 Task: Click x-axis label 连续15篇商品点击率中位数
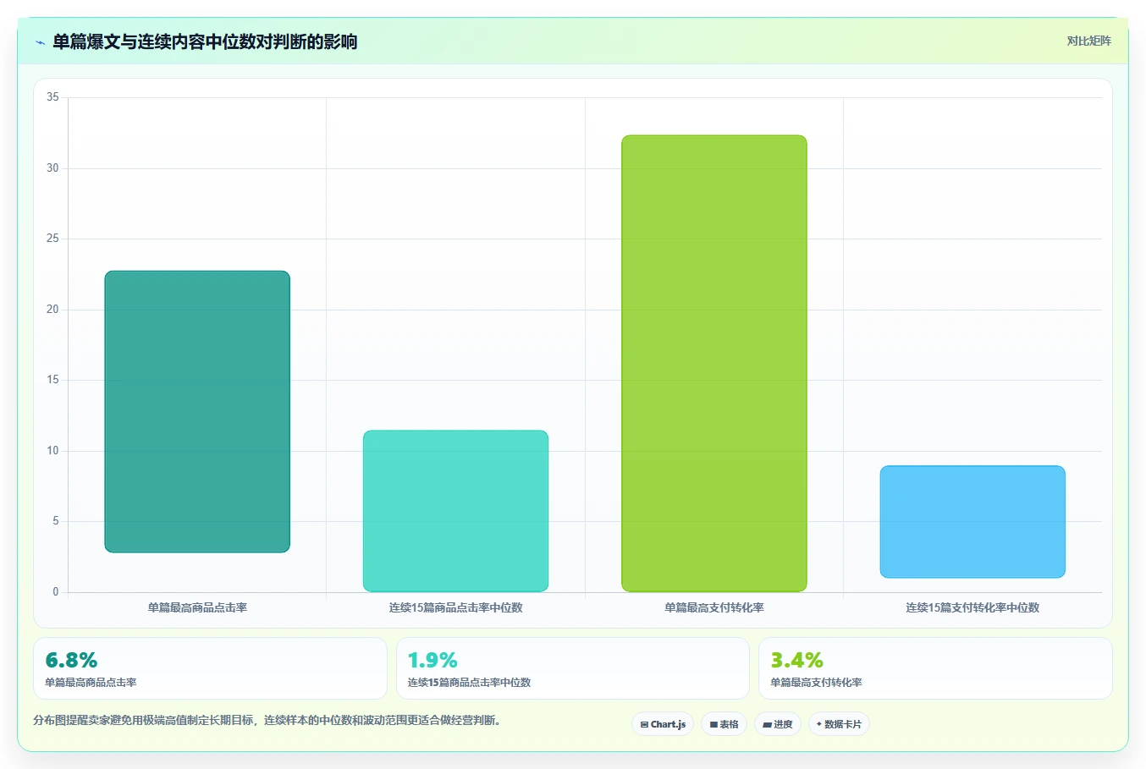(x=455, y=607)
